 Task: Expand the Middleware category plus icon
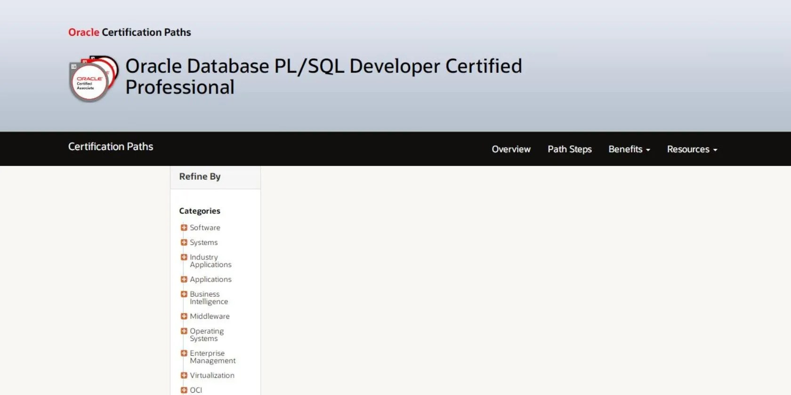pos(184,316)
